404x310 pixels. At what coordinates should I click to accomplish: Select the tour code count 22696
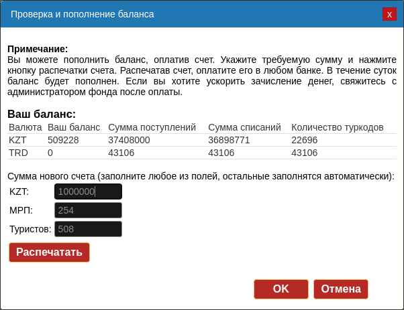(x=304, y=140)
